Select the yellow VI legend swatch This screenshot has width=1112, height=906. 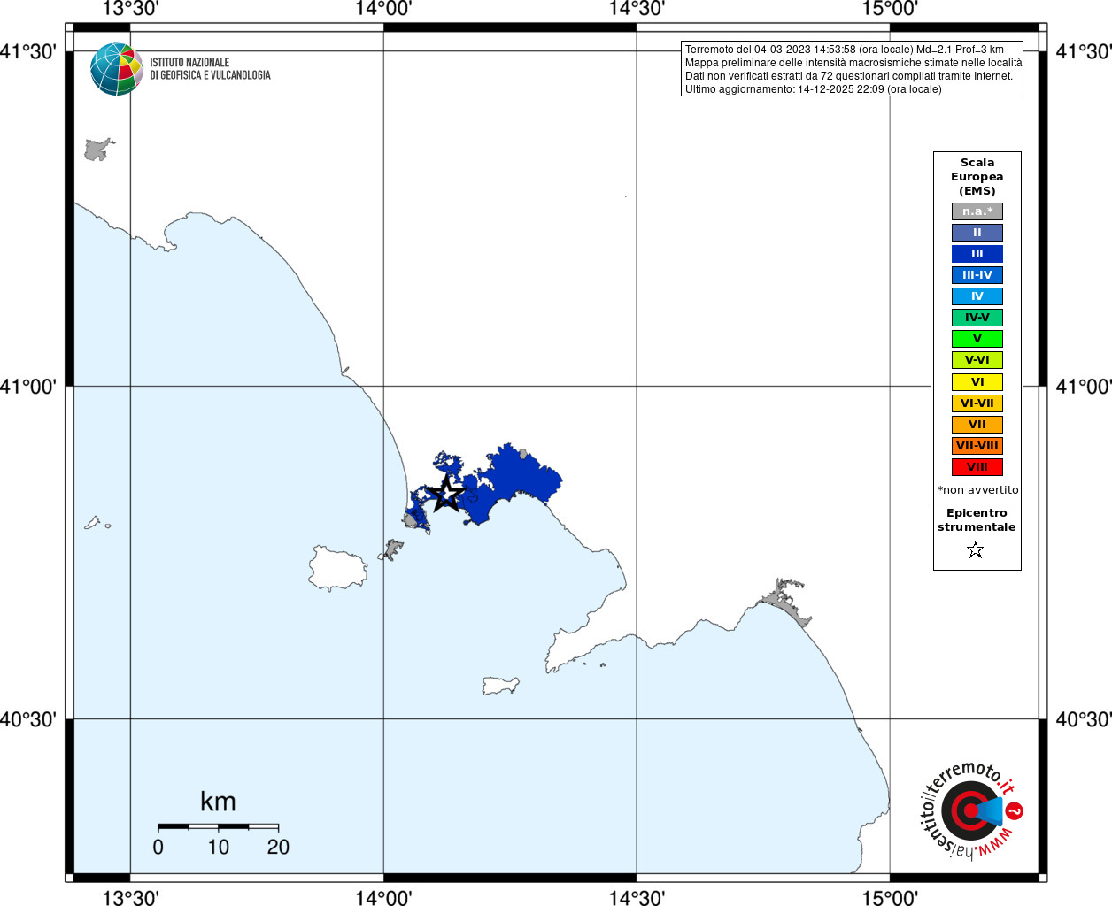[x=977, y=382]
